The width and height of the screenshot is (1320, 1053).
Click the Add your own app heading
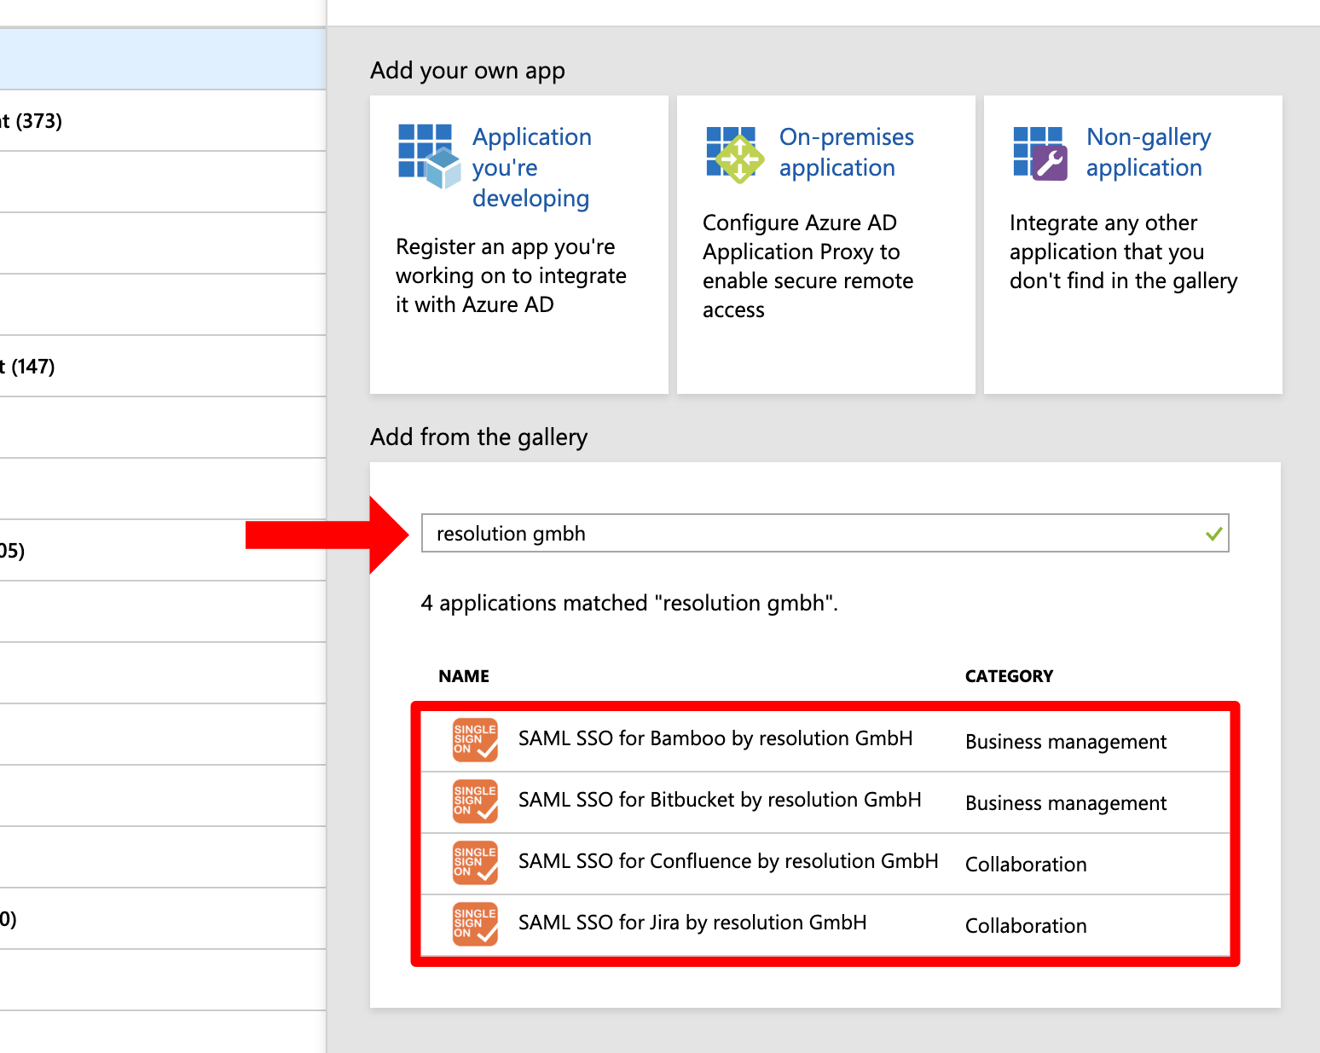tap(467, 71)
